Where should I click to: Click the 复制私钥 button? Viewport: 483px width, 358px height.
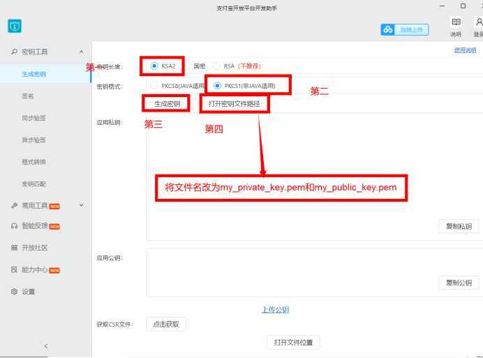pos(459,226)
